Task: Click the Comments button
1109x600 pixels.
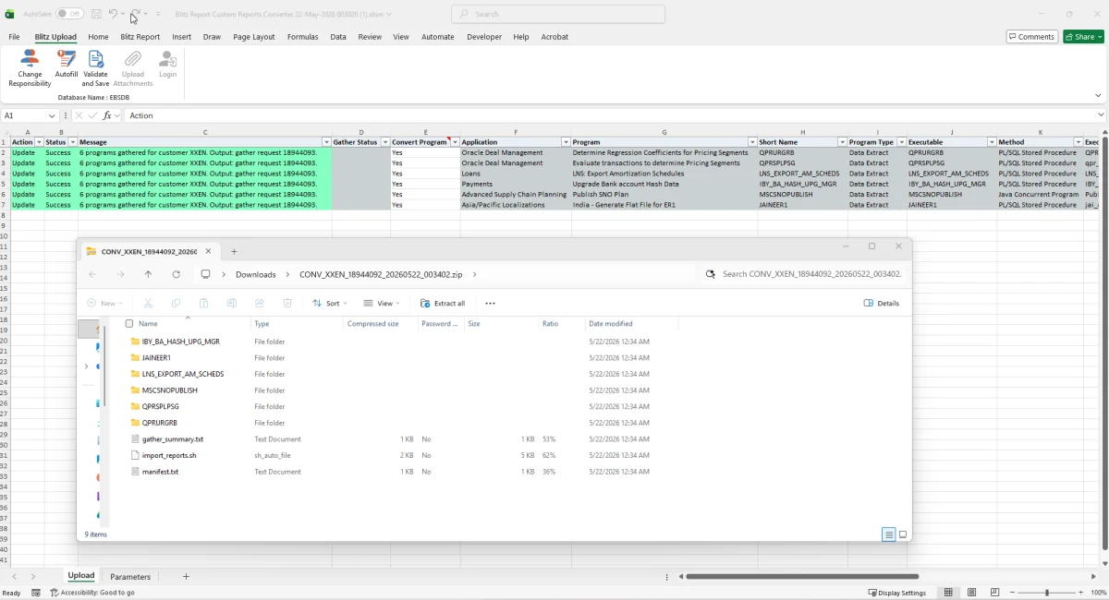Action: (x=1031, y=37)
